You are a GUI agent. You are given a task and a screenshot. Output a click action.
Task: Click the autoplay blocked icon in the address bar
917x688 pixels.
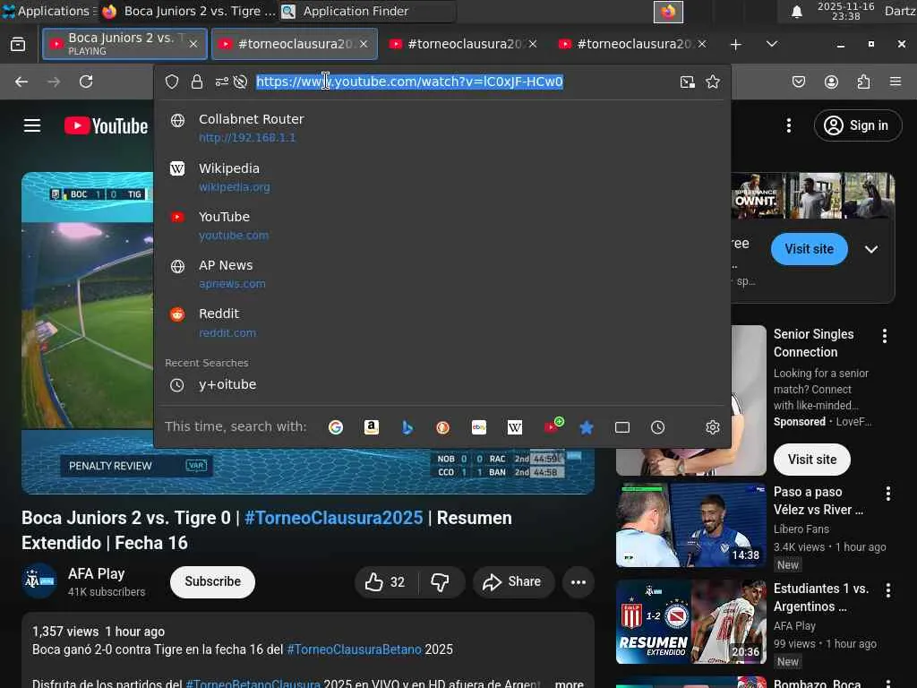[240, 82]
